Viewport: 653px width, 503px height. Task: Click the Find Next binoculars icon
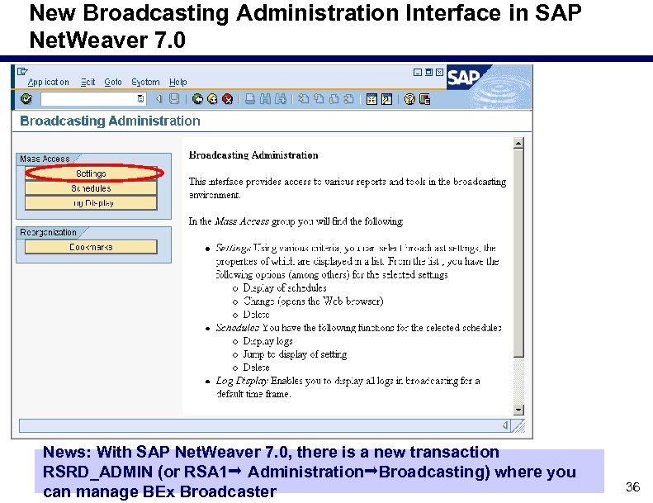(x=281, y=99)
